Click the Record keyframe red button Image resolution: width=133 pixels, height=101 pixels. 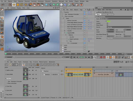101,57
